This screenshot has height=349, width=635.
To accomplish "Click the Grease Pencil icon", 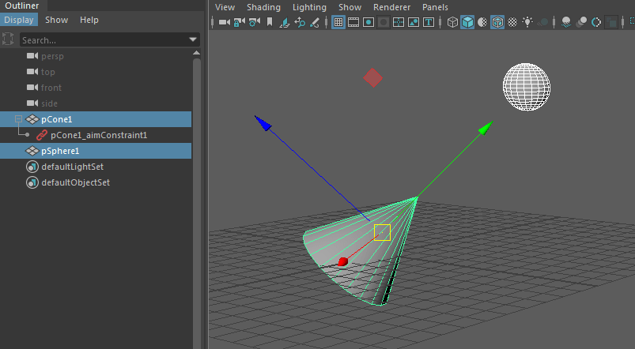I will (315, 22).
